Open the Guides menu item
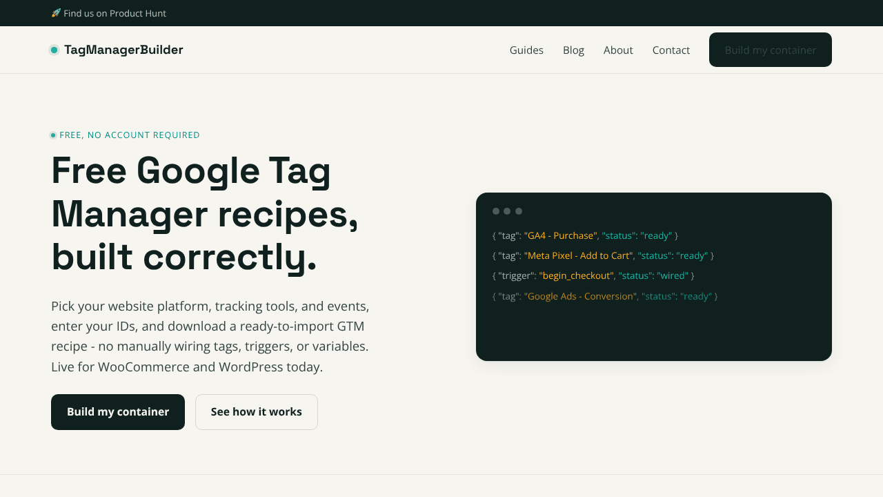This screenshot has width=883, height=497. click(x=526, y=50)
